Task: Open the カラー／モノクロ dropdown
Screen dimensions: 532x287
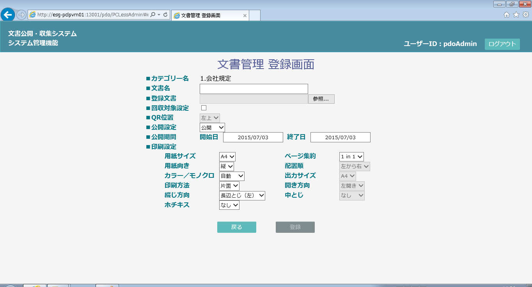Action: (x=232, y=176)
